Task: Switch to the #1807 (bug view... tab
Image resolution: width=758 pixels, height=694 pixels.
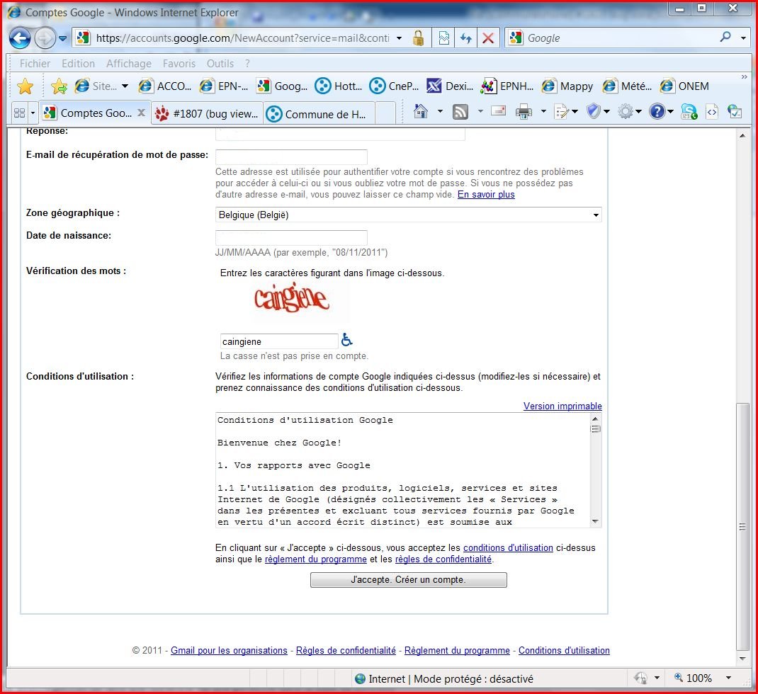Action: [x=207, y=114]
